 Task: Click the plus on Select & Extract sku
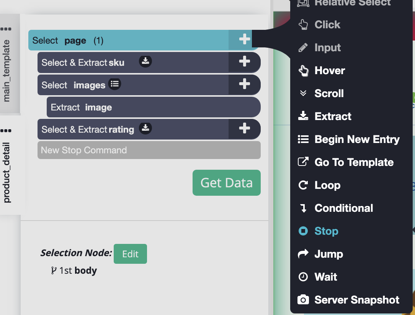tap(244, 62)
